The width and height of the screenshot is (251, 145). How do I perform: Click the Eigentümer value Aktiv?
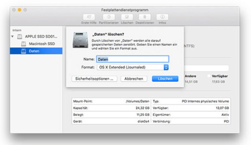point(225,115)
